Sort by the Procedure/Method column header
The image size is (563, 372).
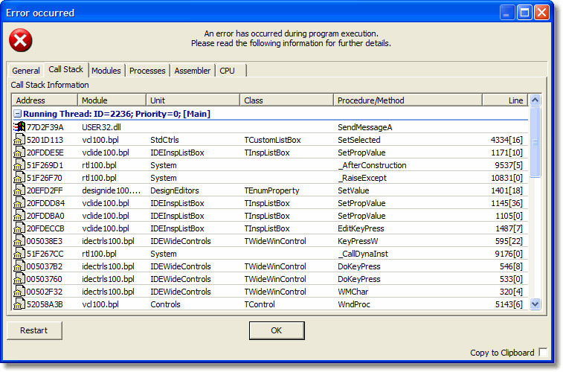coord(408,100)
